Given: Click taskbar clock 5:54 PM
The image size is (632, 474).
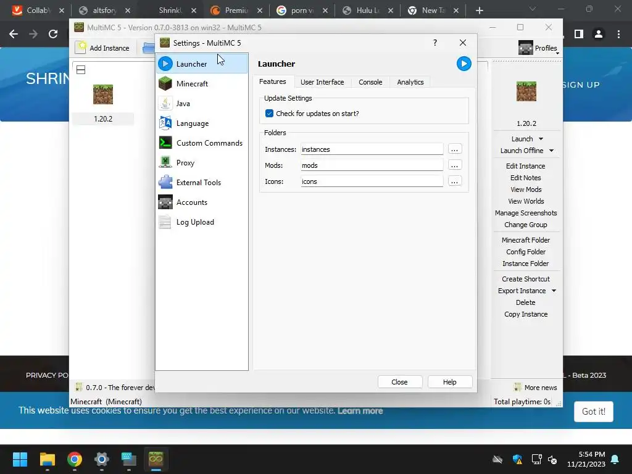Looking at the screenshot, I should (x=591, y=454).
